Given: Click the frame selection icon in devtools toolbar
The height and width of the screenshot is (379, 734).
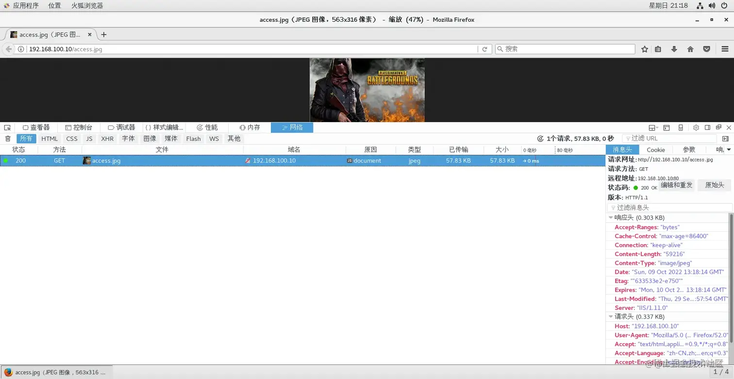Looking at the screenshot, I should tap(653, 127).
